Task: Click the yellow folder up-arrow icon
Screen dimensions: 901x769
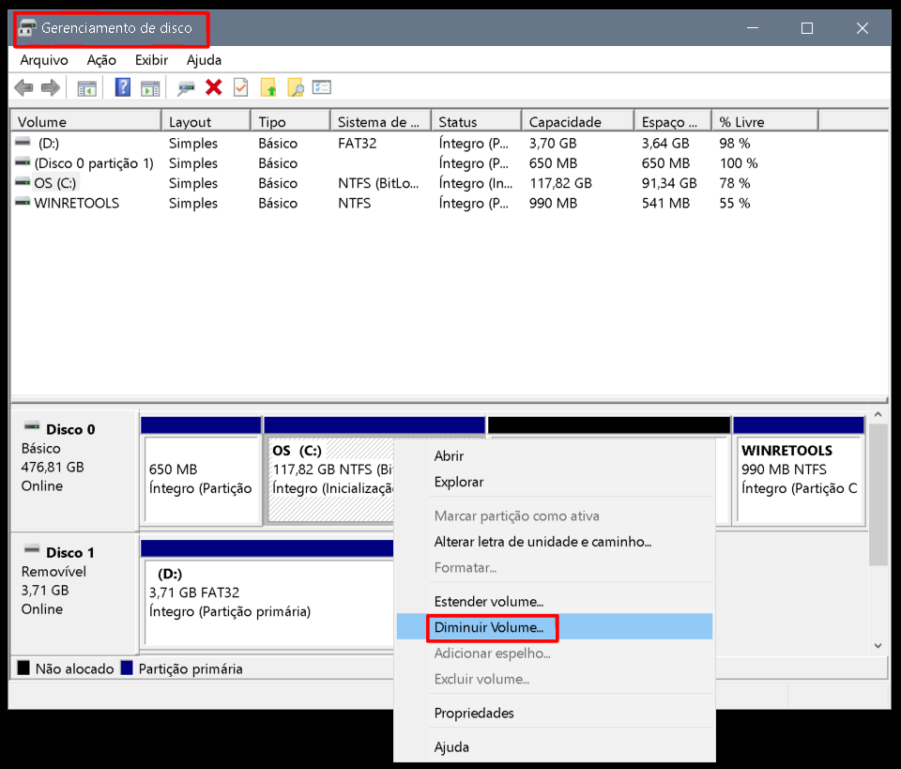Action: (x=268, y=87)
